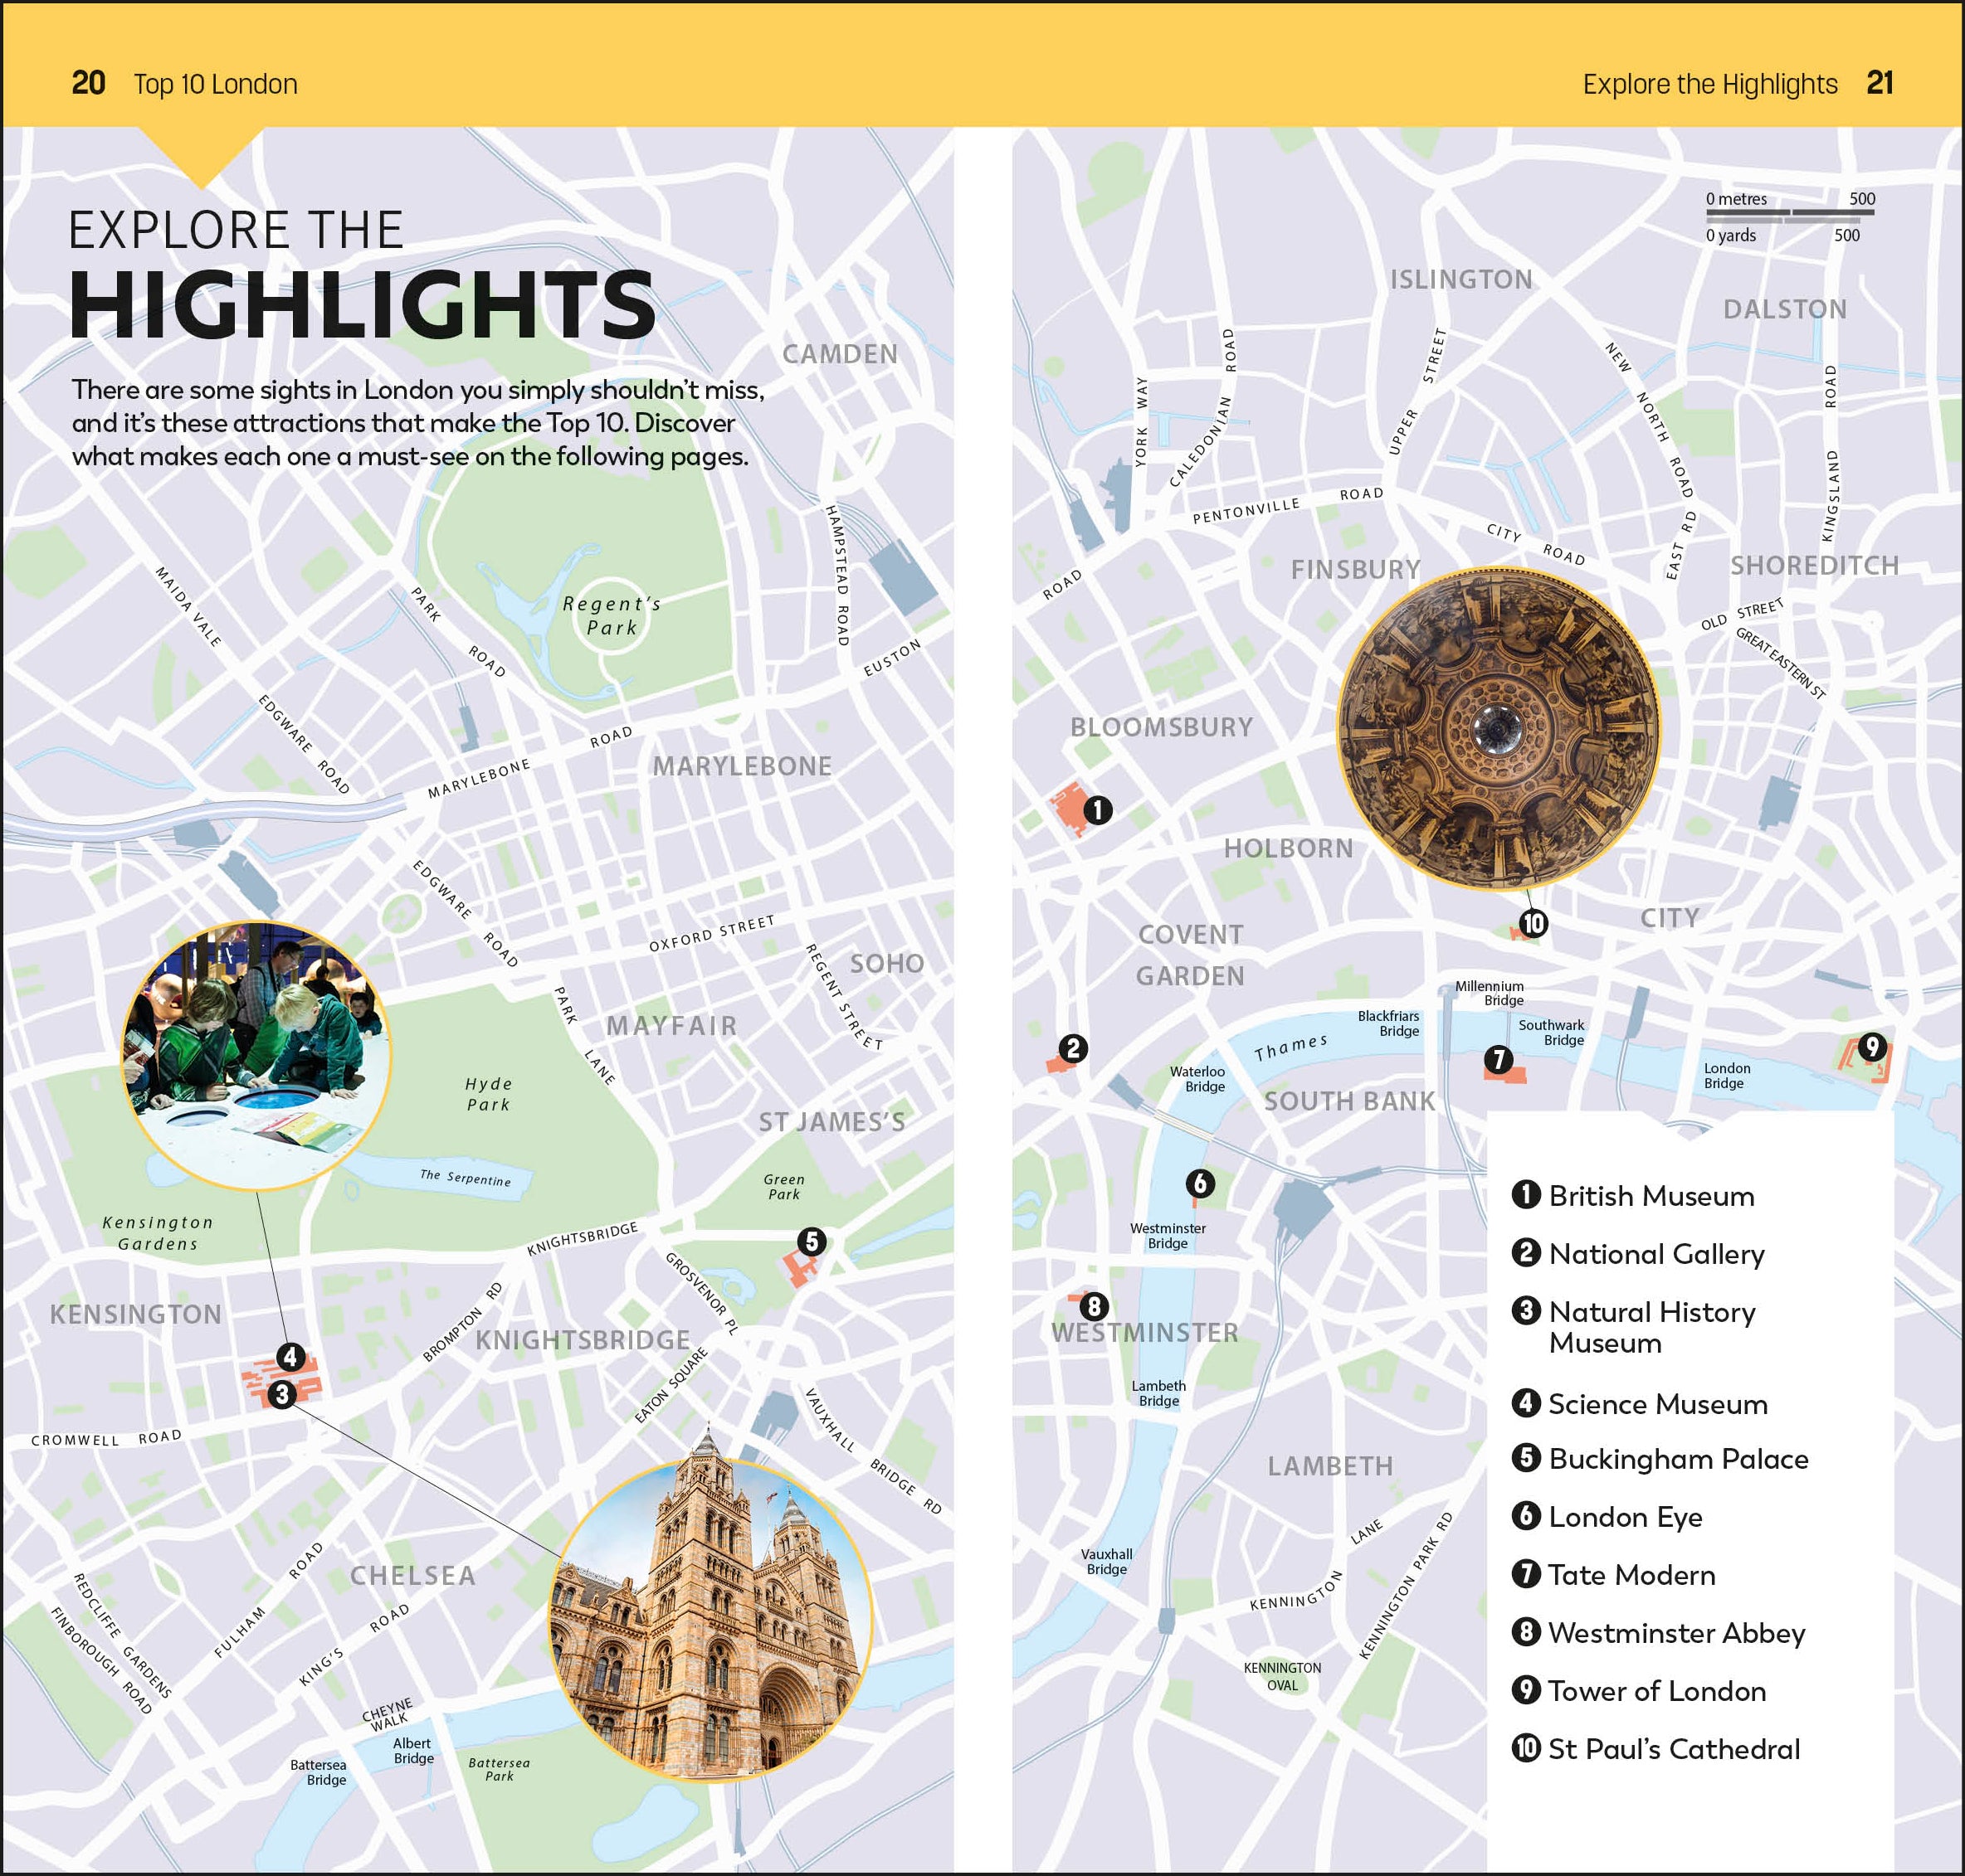This screenshot has height=1876, width=1965.
Task: Click map marker 9 east of London Bridge
Action: point(1871,1047)
